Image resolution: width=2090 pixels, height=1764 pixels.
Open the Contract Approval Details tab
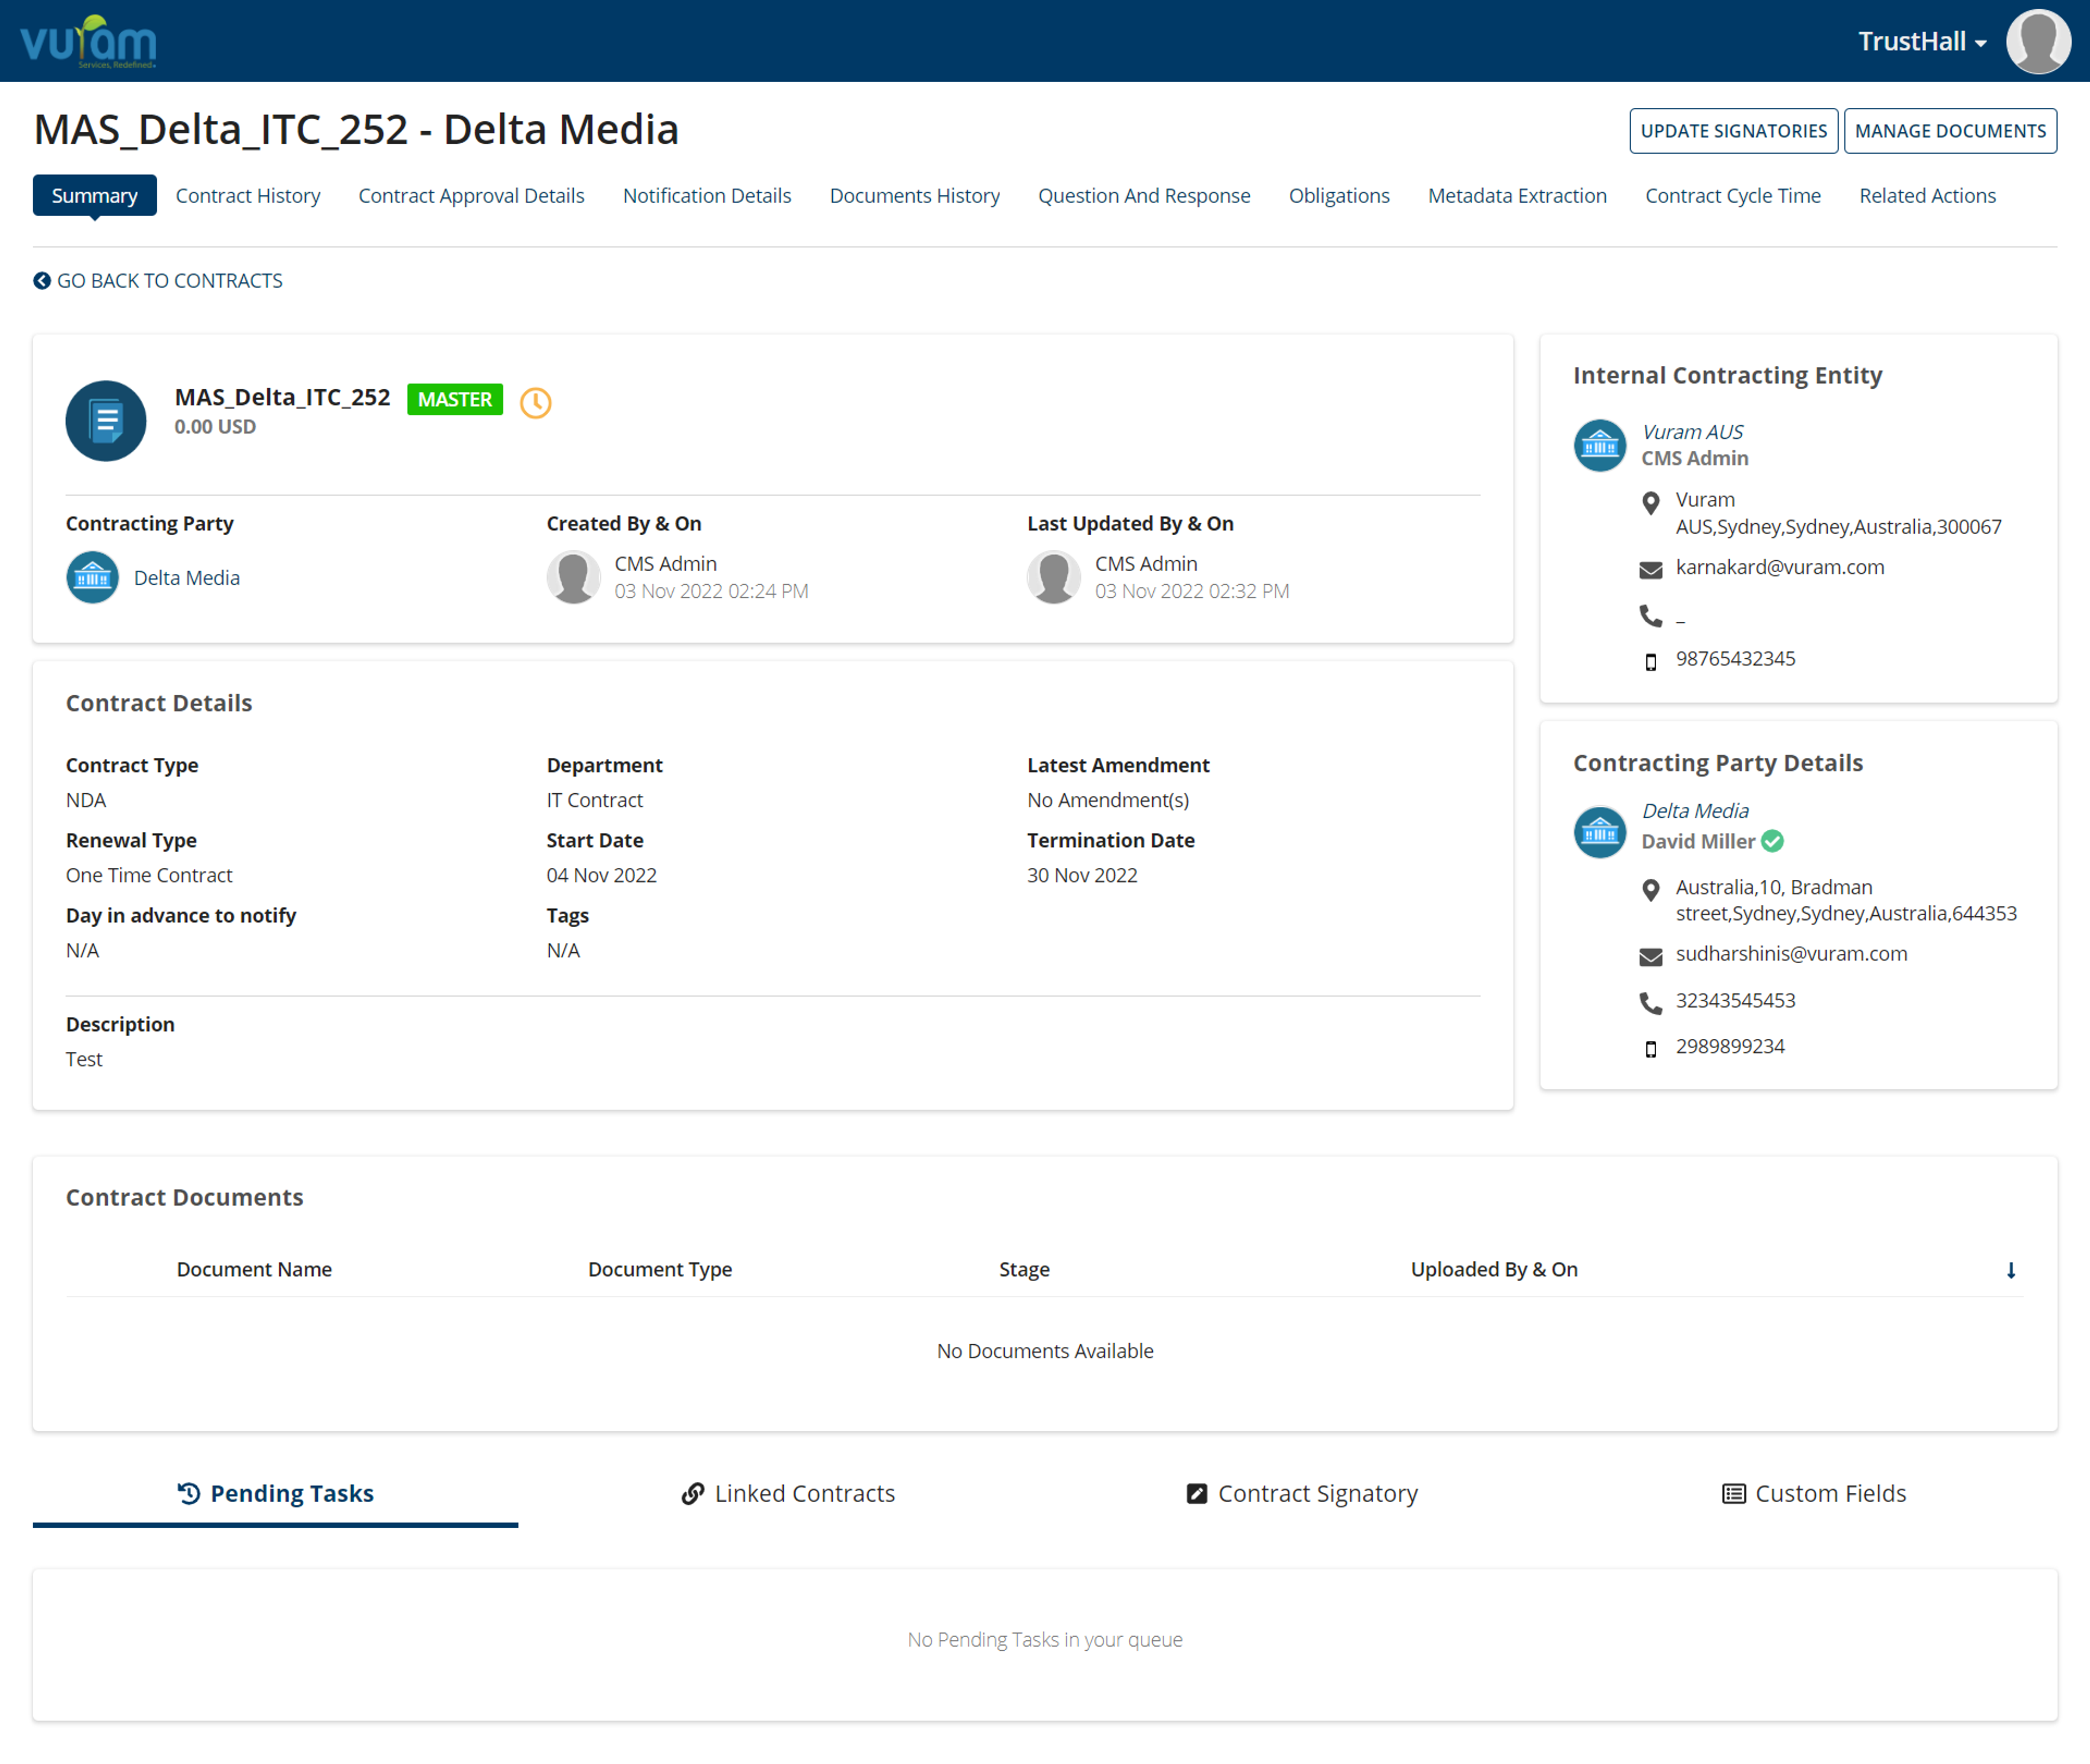(472, 195)
